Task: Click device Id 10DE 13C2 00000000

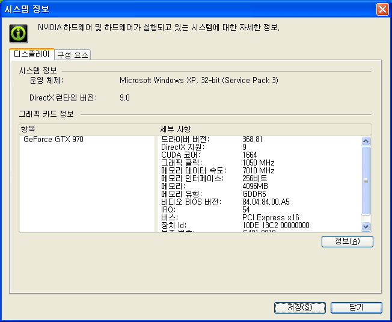Action: click(276, 226)
